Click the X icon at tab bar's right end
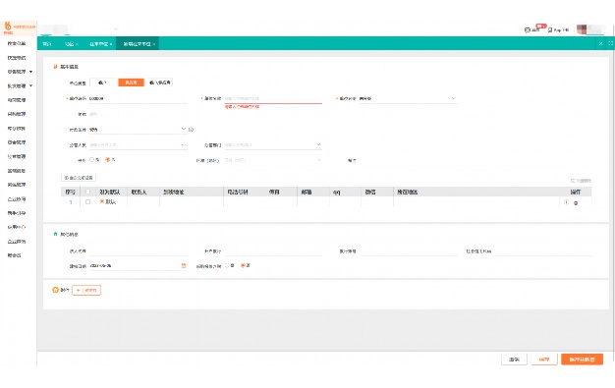The width and height of the screenshot is (615, 388). [x=600, y=43]
